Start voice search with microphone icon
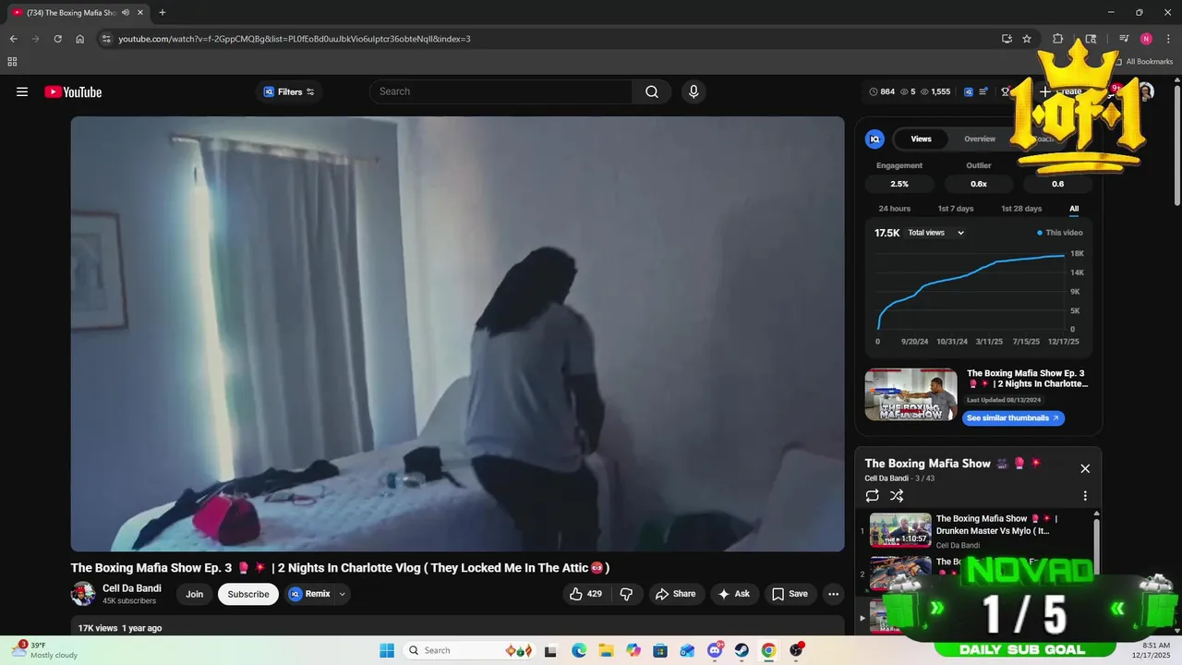The width and height of the screenshot is (1182, 665). [x=694, y=91]
